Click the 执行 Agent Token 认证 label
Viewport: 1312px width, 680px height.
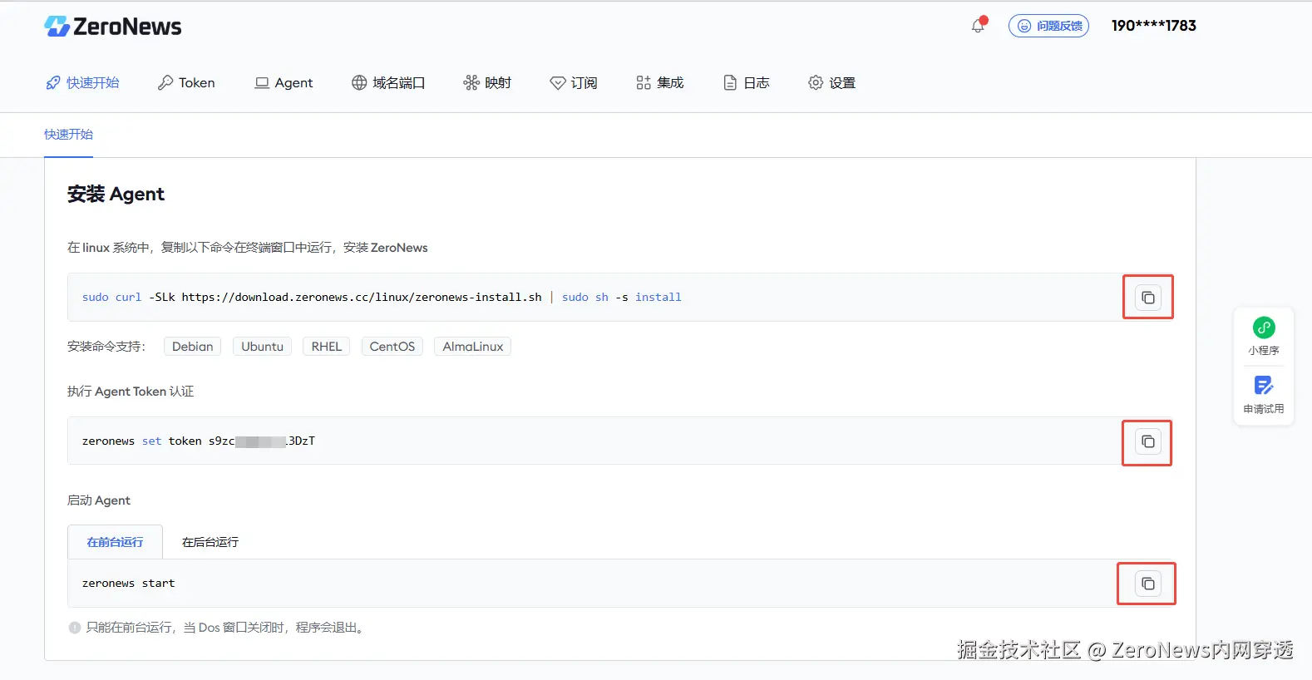tap(131, 392)
